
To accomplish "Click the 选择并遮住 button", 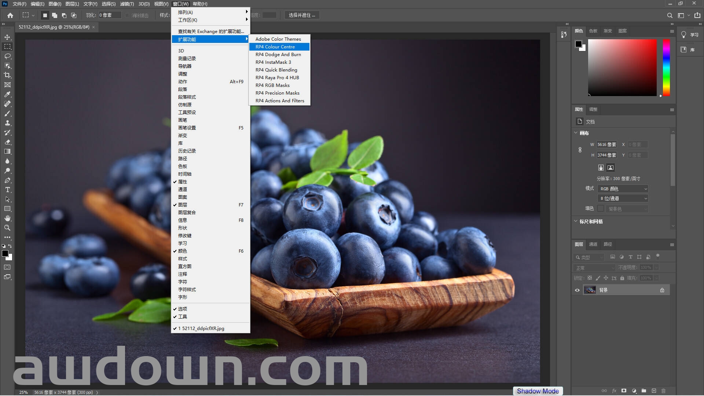I will 301,15.
